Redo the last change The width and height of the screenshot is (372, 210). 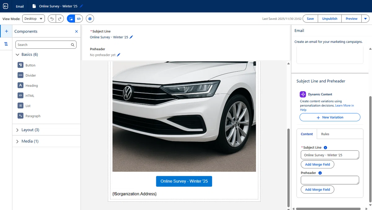[x=60, y=19]
